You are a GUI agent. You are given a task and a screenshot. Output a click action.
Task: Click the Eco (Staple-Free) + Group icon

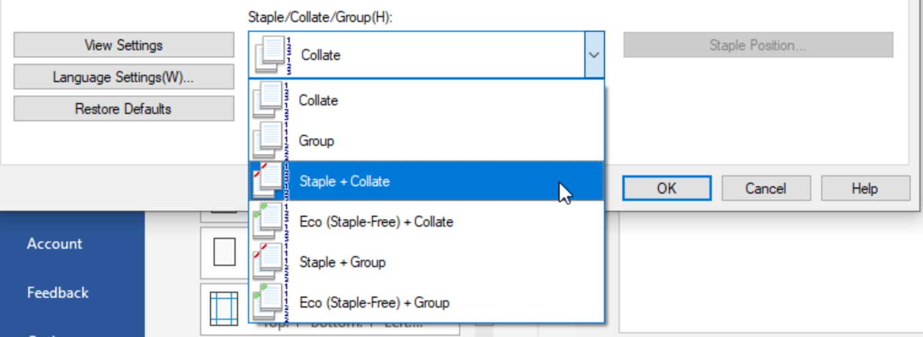(270, 303)
